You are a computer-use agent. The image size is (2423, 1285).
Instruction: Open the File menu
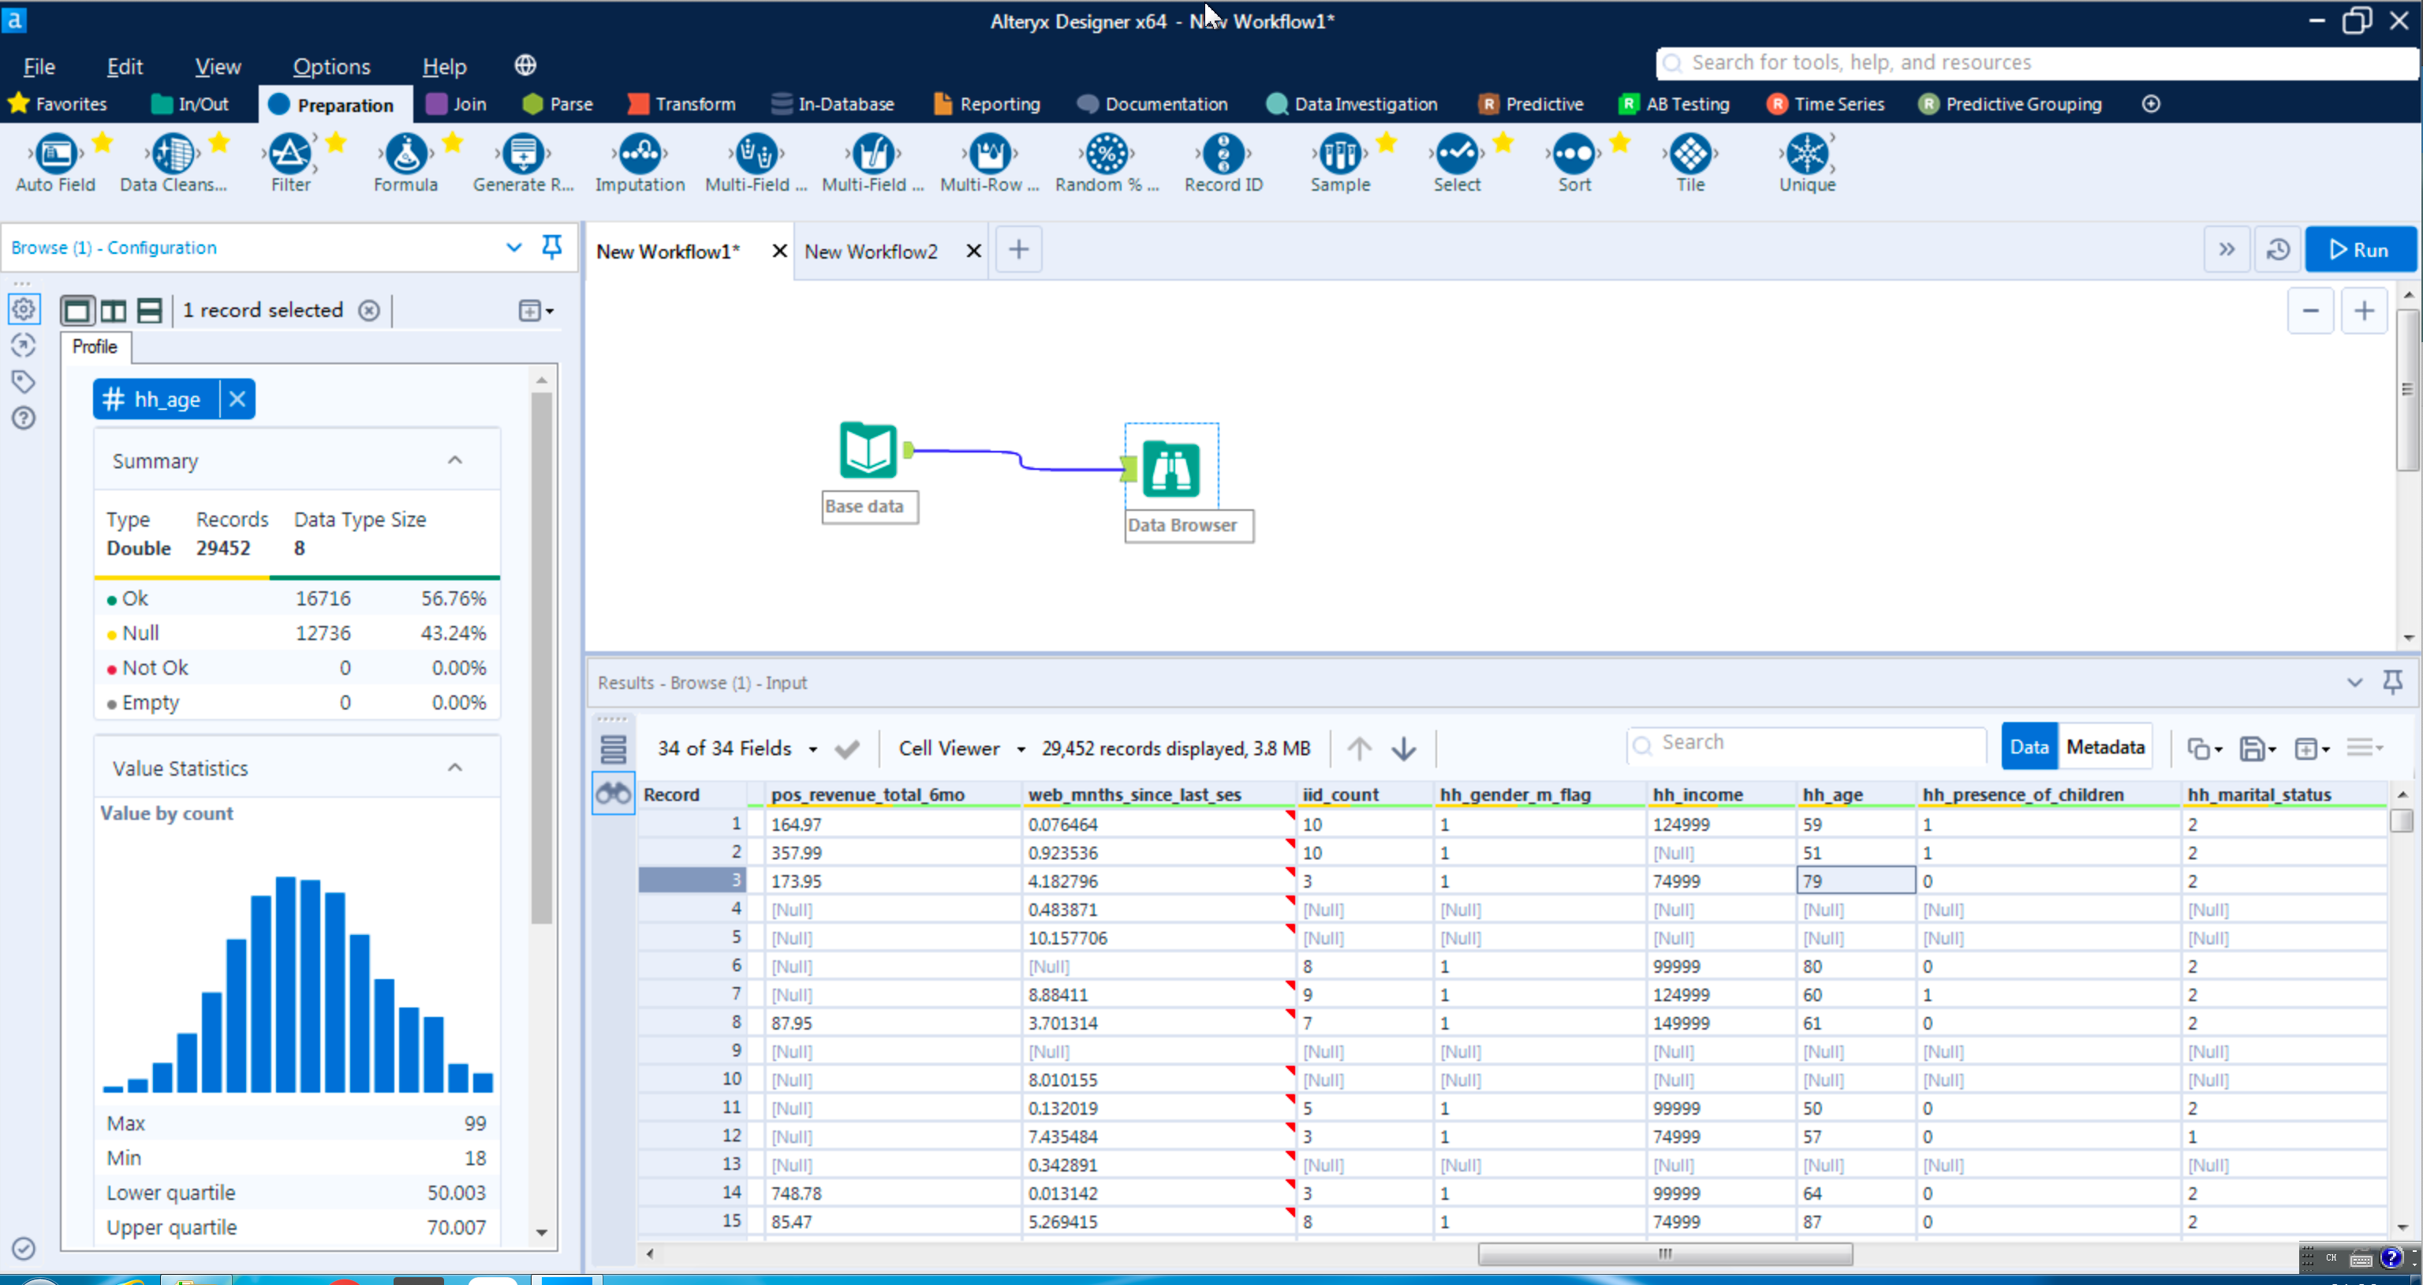pos(39,67)
